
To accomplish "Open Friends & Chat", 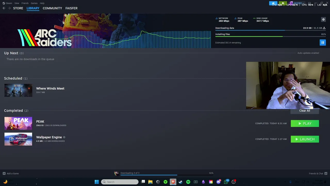I will (x=316, y=174).
